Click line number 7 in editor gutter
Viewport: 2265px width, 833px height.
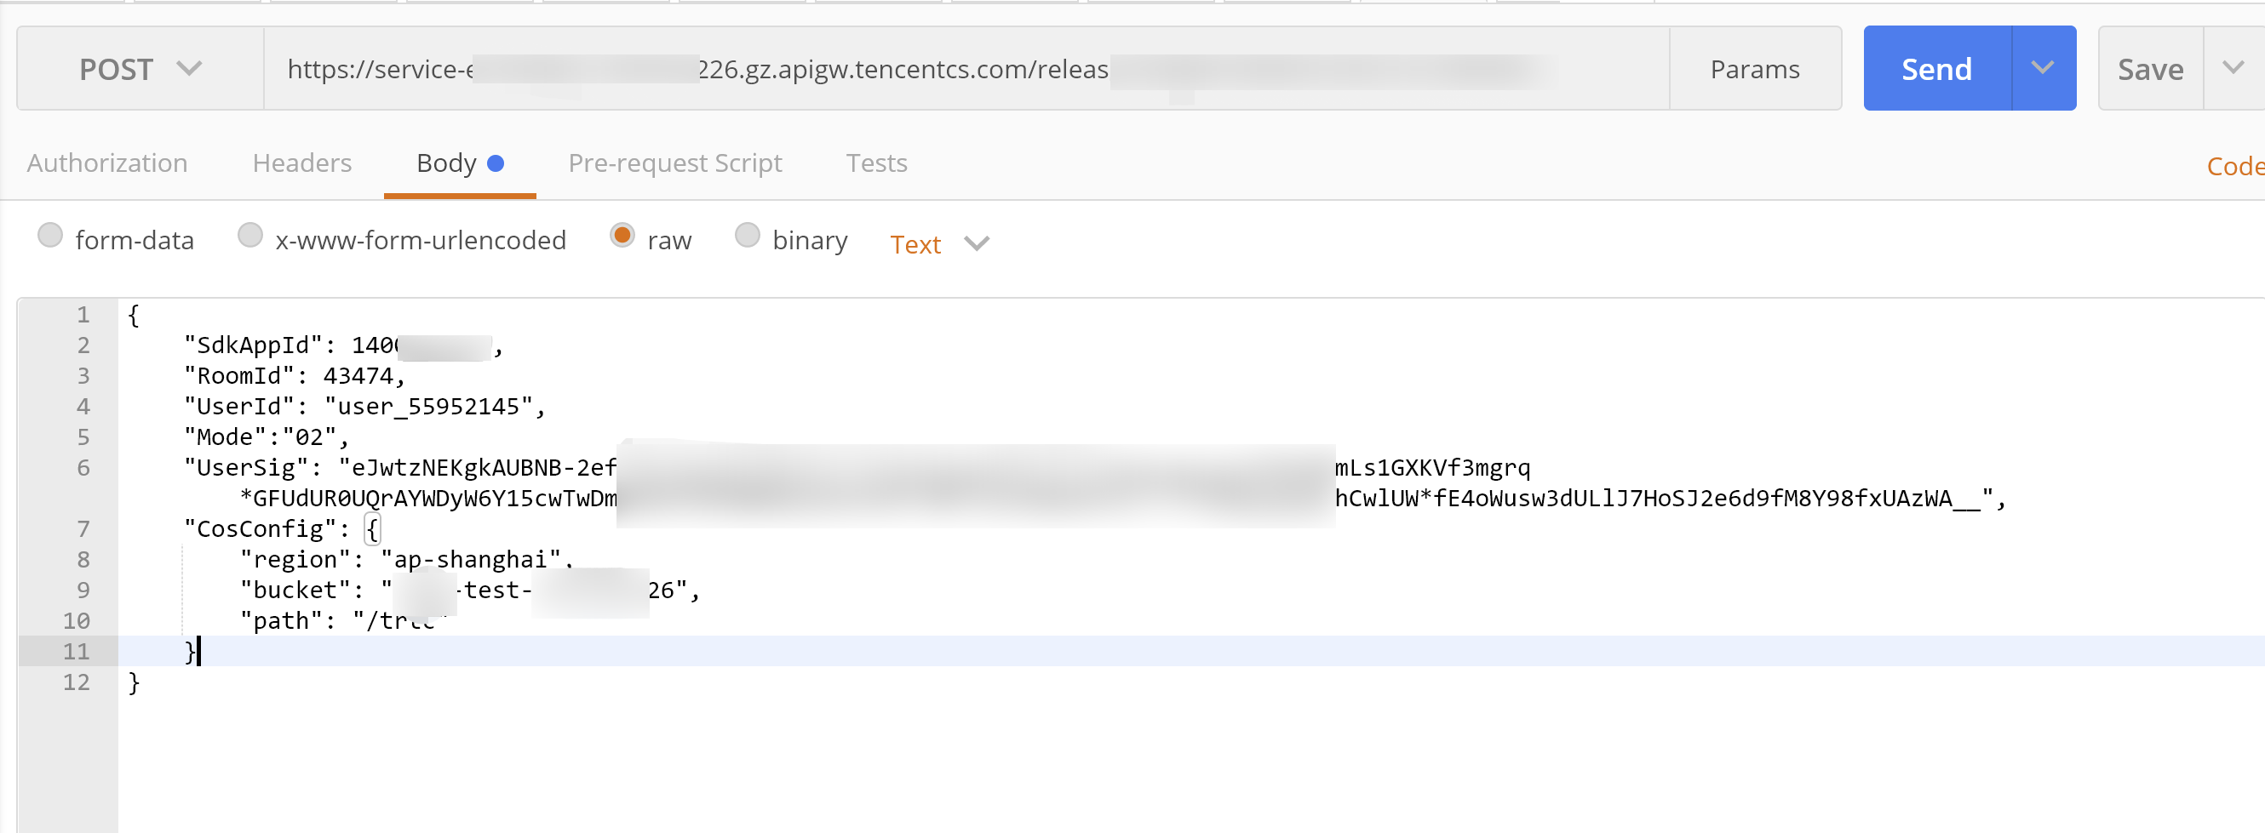(x=83, y=529)
